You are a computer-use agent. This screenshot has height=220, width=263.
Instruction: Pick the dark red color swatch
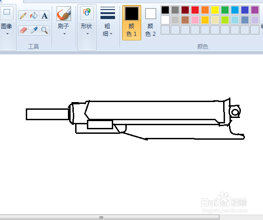pos(185,10)
